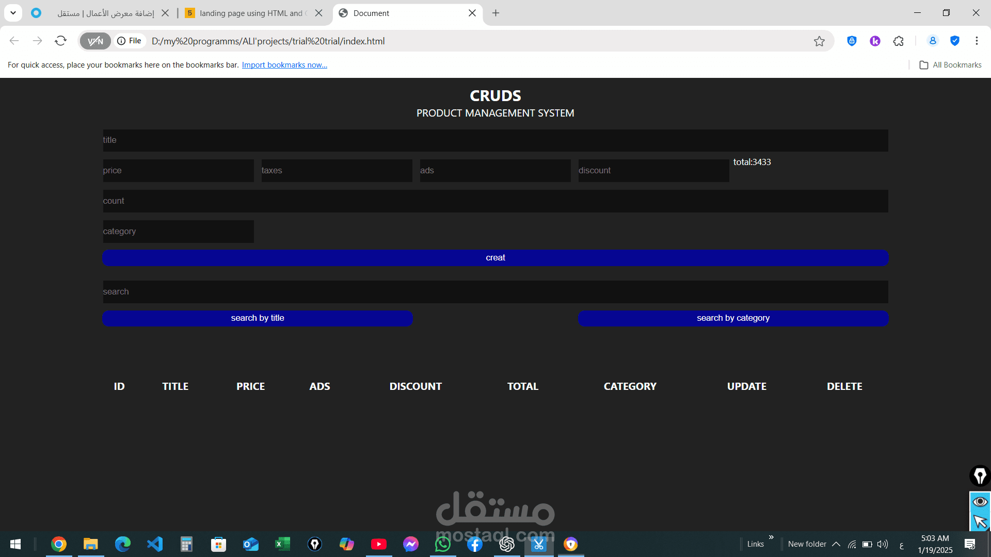
Task: Open Visual Studio Code from the taskbar
Action: tap(155, 544)
